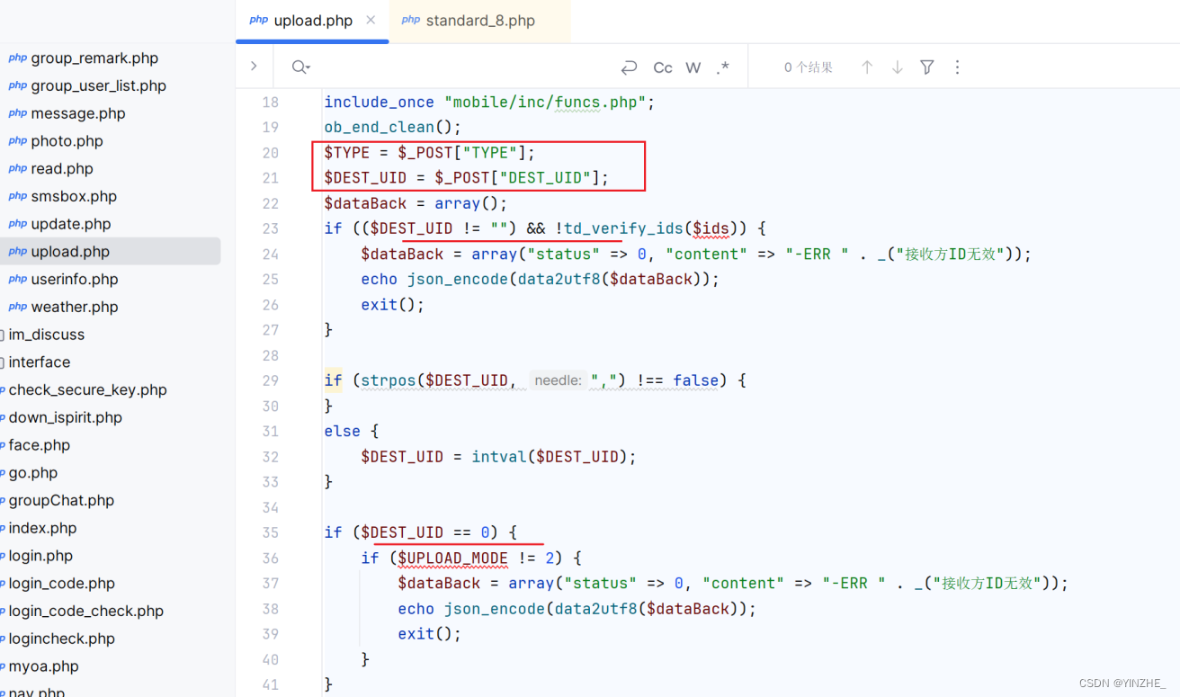Open weather.php in the file tree
1180x697 pixels.
point(75,308)
